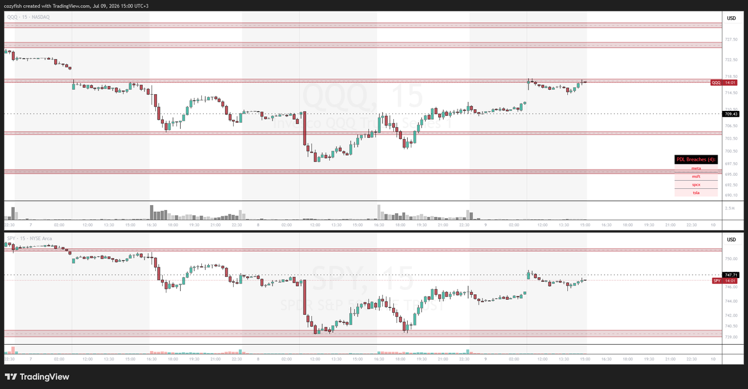Click the QQQ 15 NASDAQ symbol legend
Screen dimensions: 748x389
pos(29,17)
